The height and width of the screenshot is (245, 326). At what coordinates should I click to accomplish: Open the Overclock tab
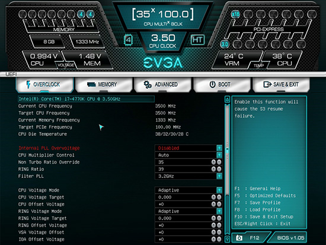click(44, 84)
